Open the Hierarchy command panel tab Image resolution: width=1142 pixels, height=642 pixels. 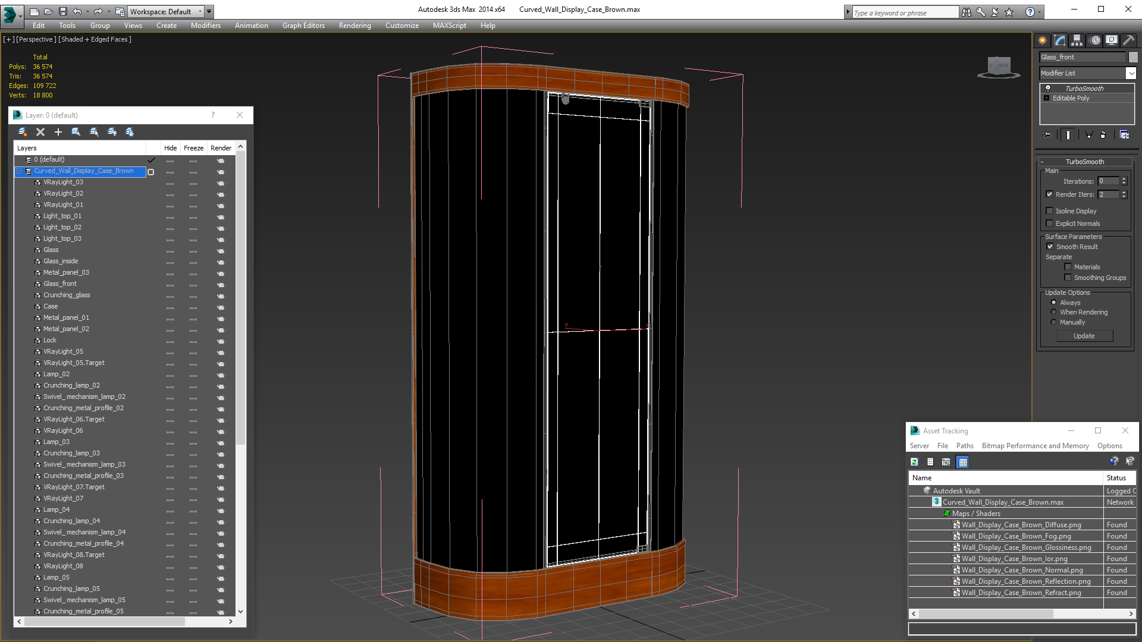pyautogui.click(x=1077, y=40)
